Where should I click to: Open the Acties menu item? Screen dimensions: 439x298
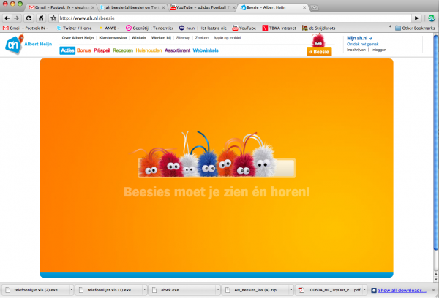[x=67, y=50]
